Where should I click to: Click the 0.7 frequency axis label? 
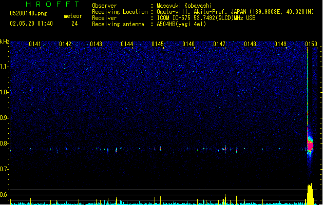coord(4,169)
